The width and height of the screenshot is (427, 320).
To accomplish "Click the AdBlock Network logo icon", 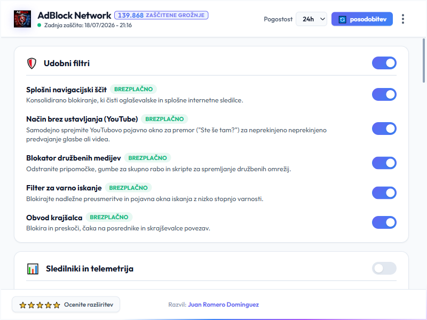I will pyautogui.click(x=22, y=19).
